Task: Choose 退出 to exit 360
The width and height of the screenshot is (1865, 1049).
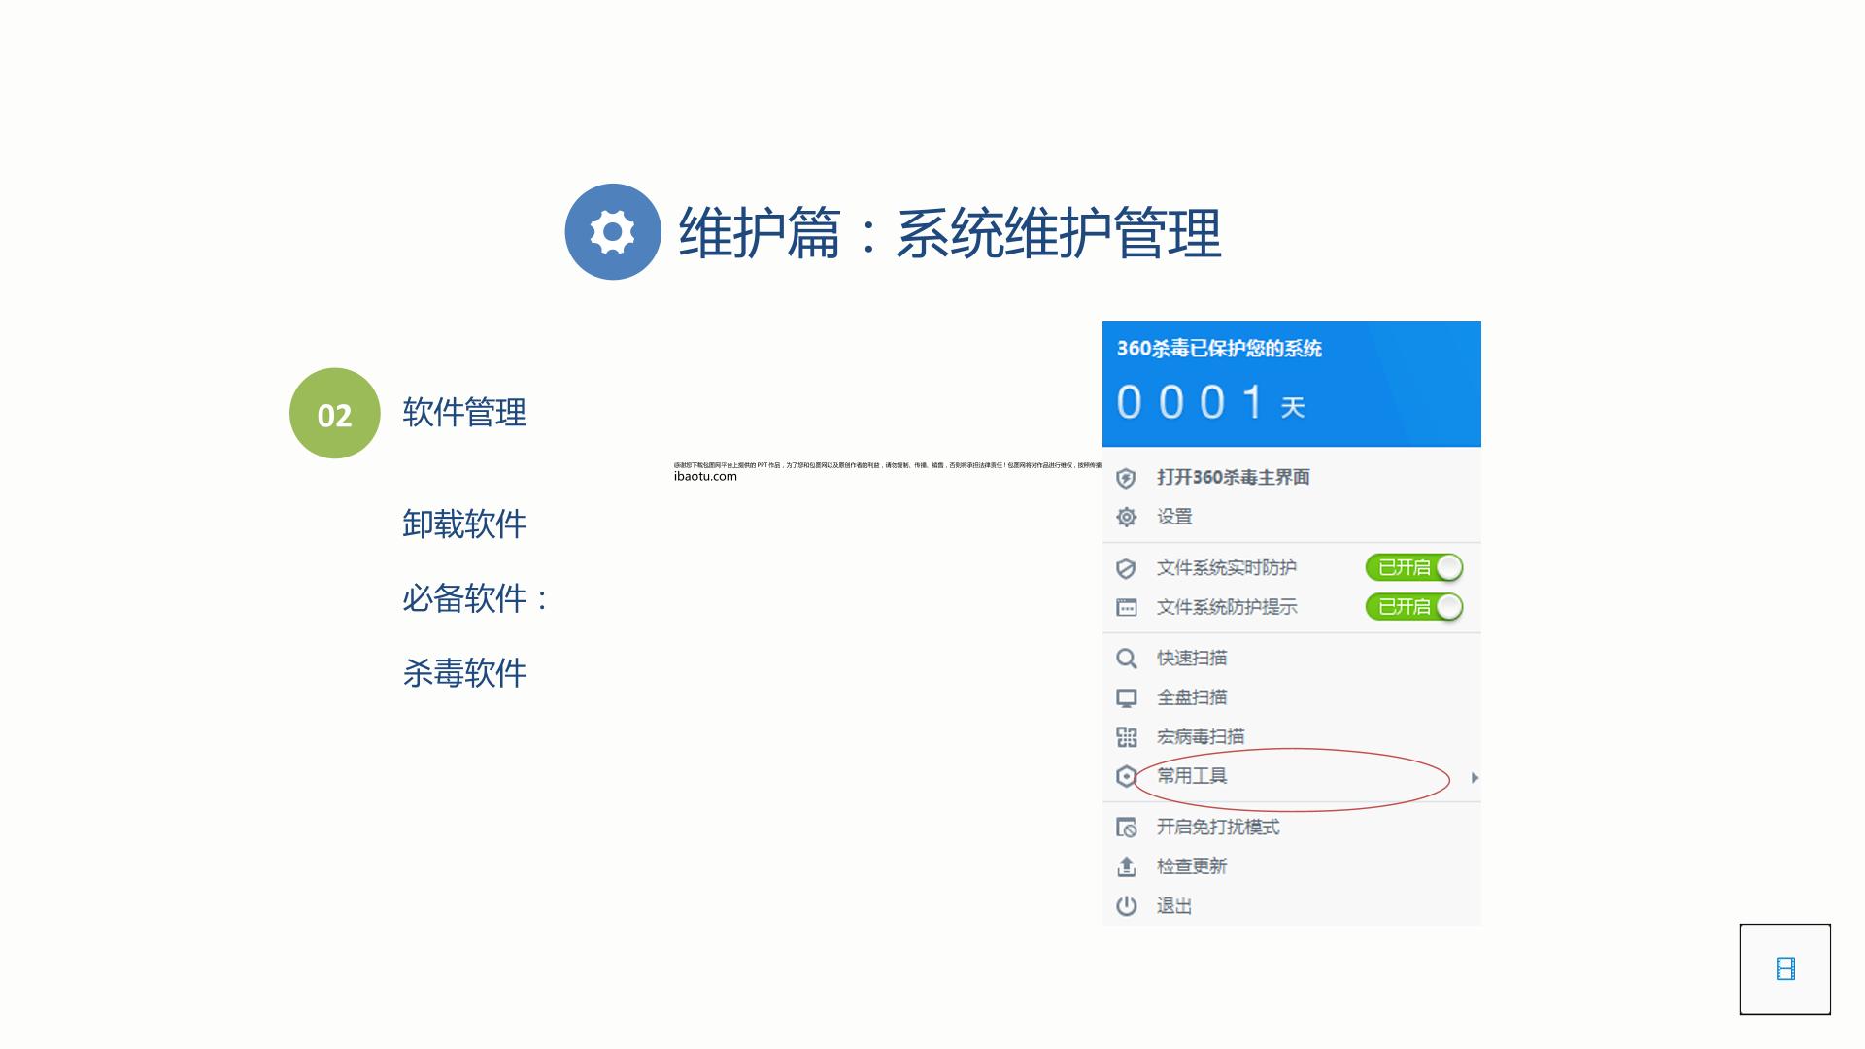Action: pos(1292,906)
